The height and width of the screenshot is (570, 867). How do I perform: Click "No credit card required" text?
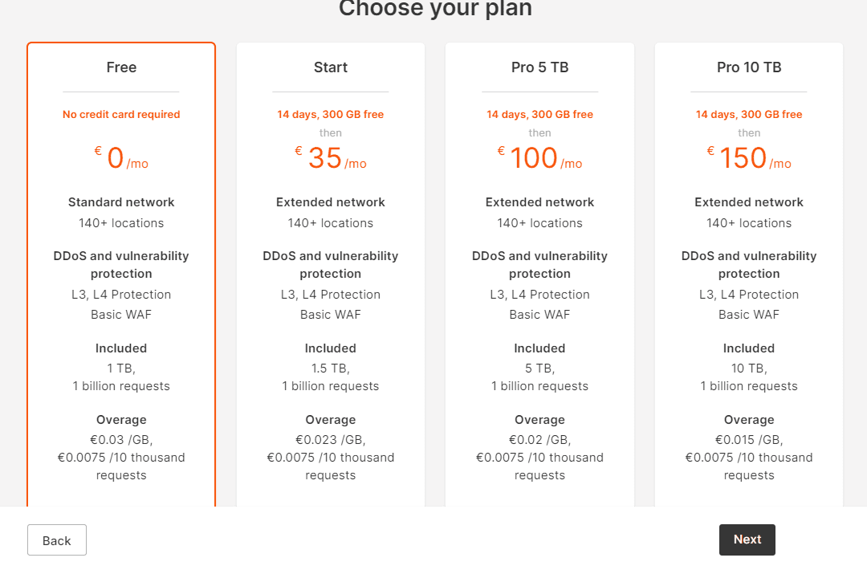121,115
